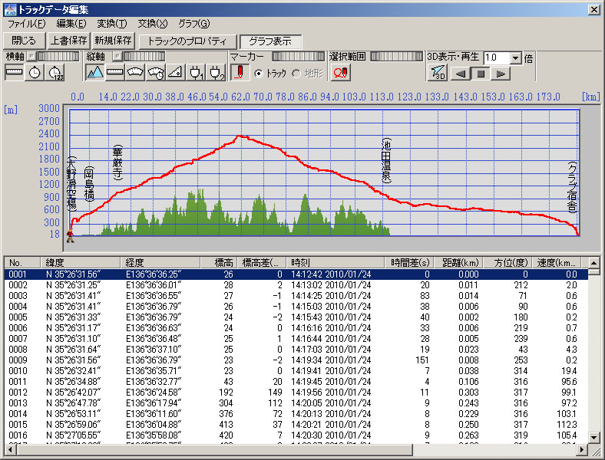Set horizontal axis to distance ruler

[x=14, y=73]
